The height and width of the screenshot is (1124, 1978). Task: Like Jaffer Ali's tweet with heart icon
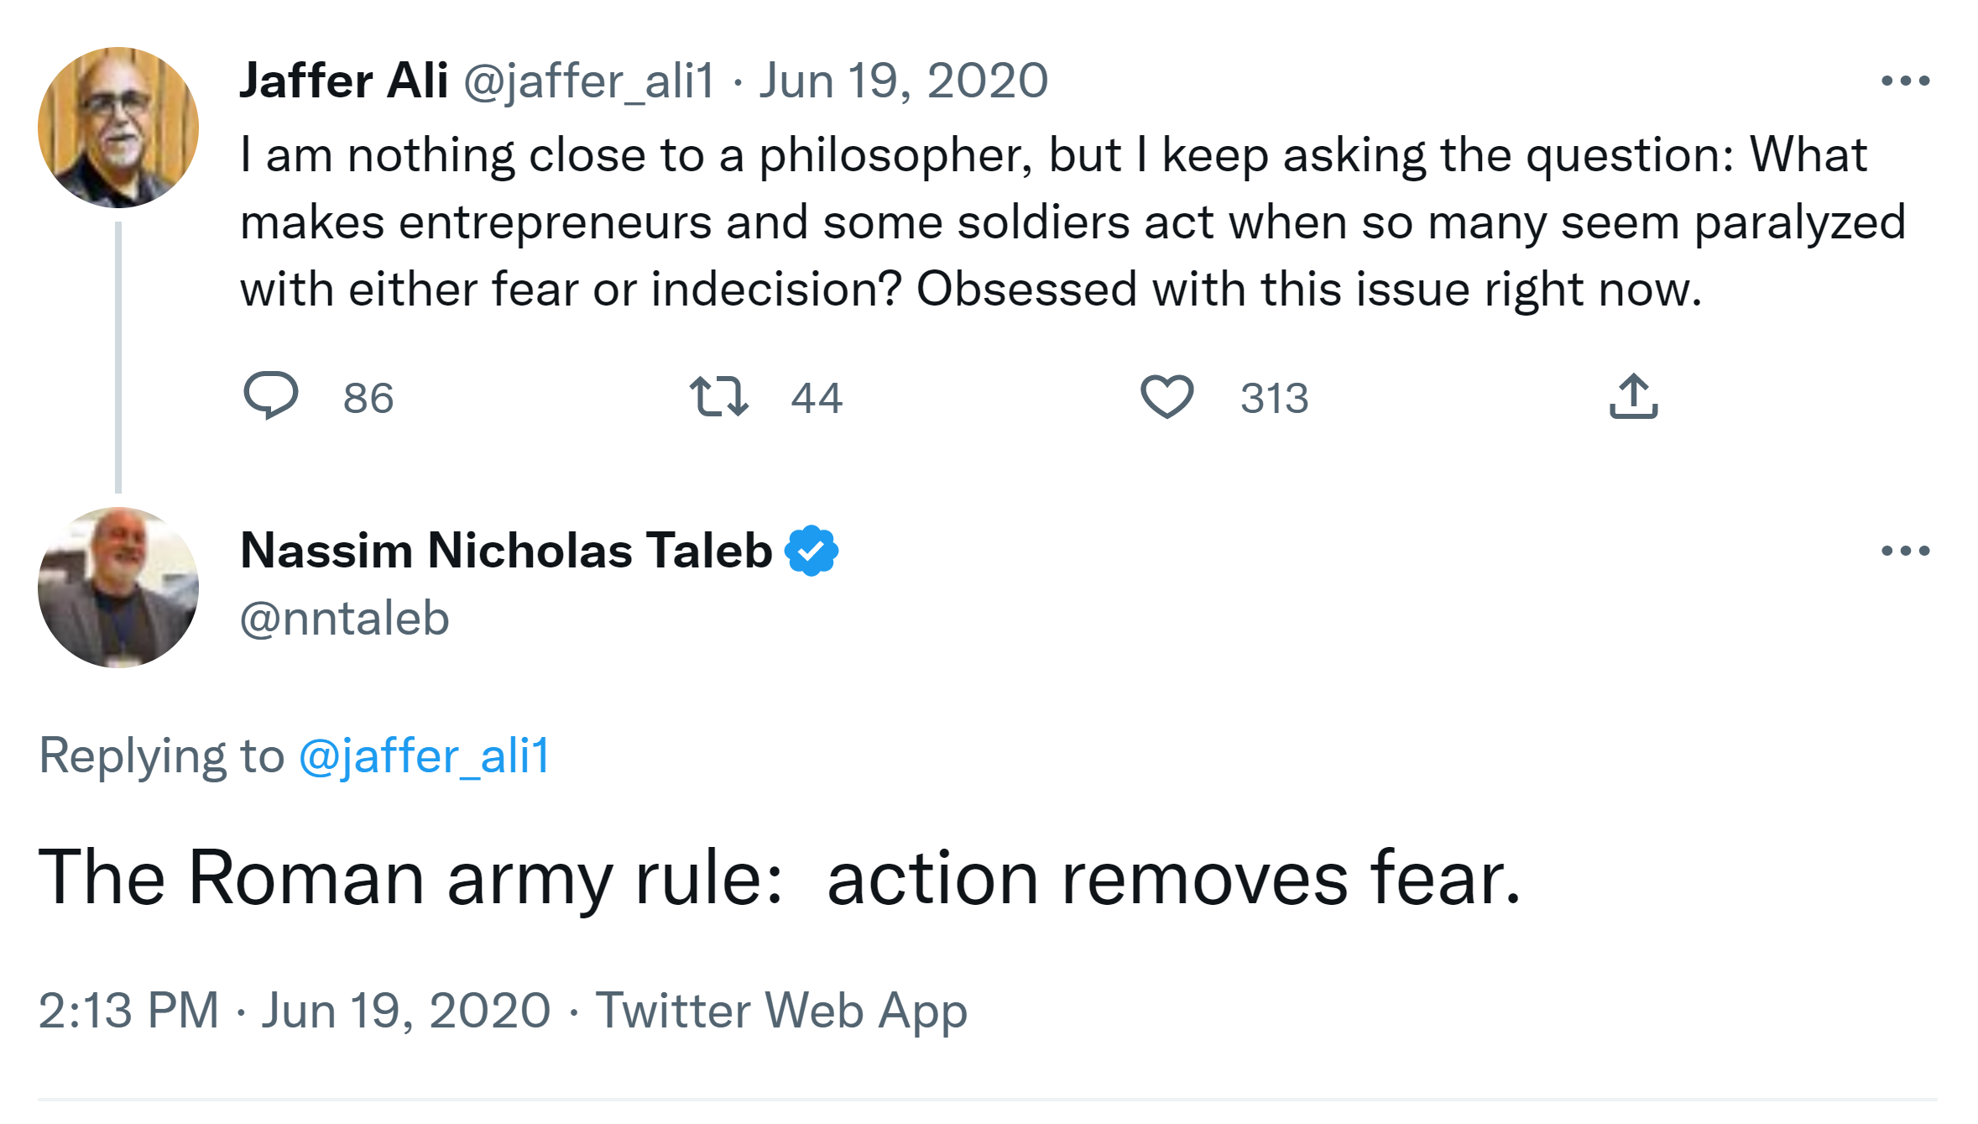pyautogui.click(x=1166, y=396)
